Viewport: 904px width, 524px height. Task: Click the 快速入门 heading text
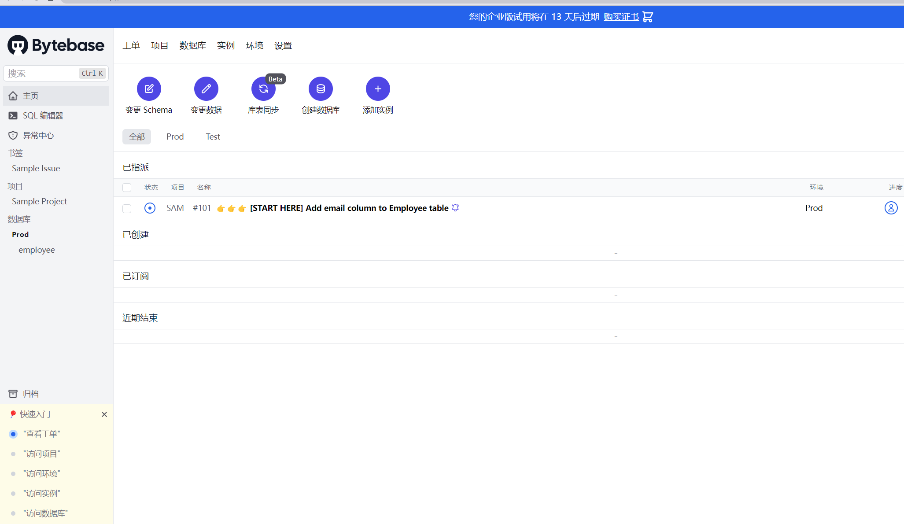pos(35,414)
